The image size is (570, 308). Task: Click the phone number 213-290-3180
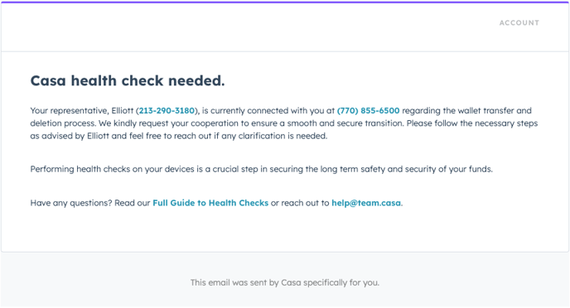point(167,111)
